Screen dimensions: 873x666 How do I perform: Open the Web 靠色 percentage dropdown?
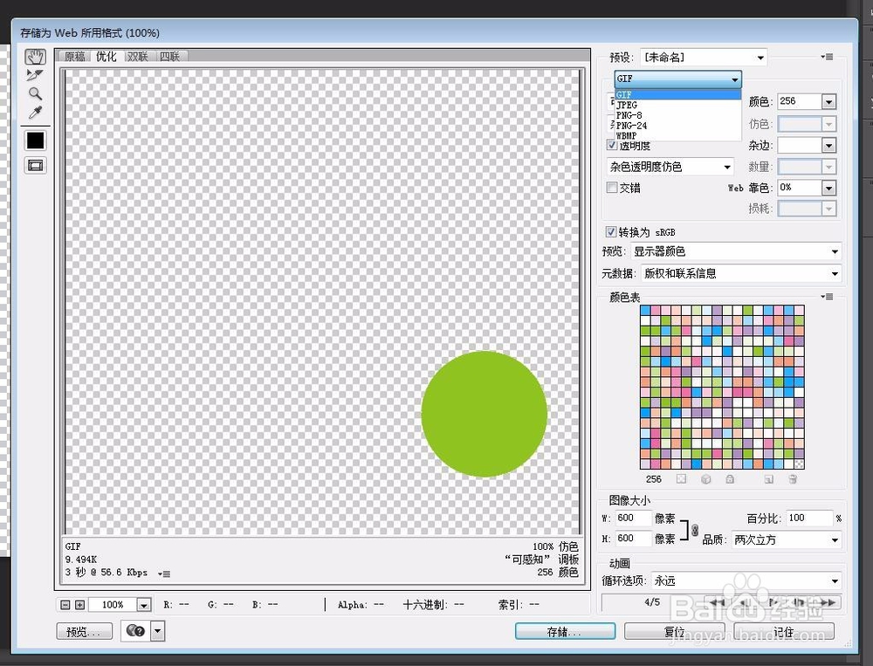click(828, 188)
